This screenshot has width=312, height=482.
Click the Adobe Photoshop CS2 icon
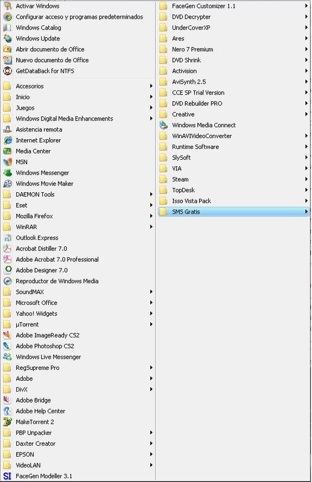(x=7, y=346)
